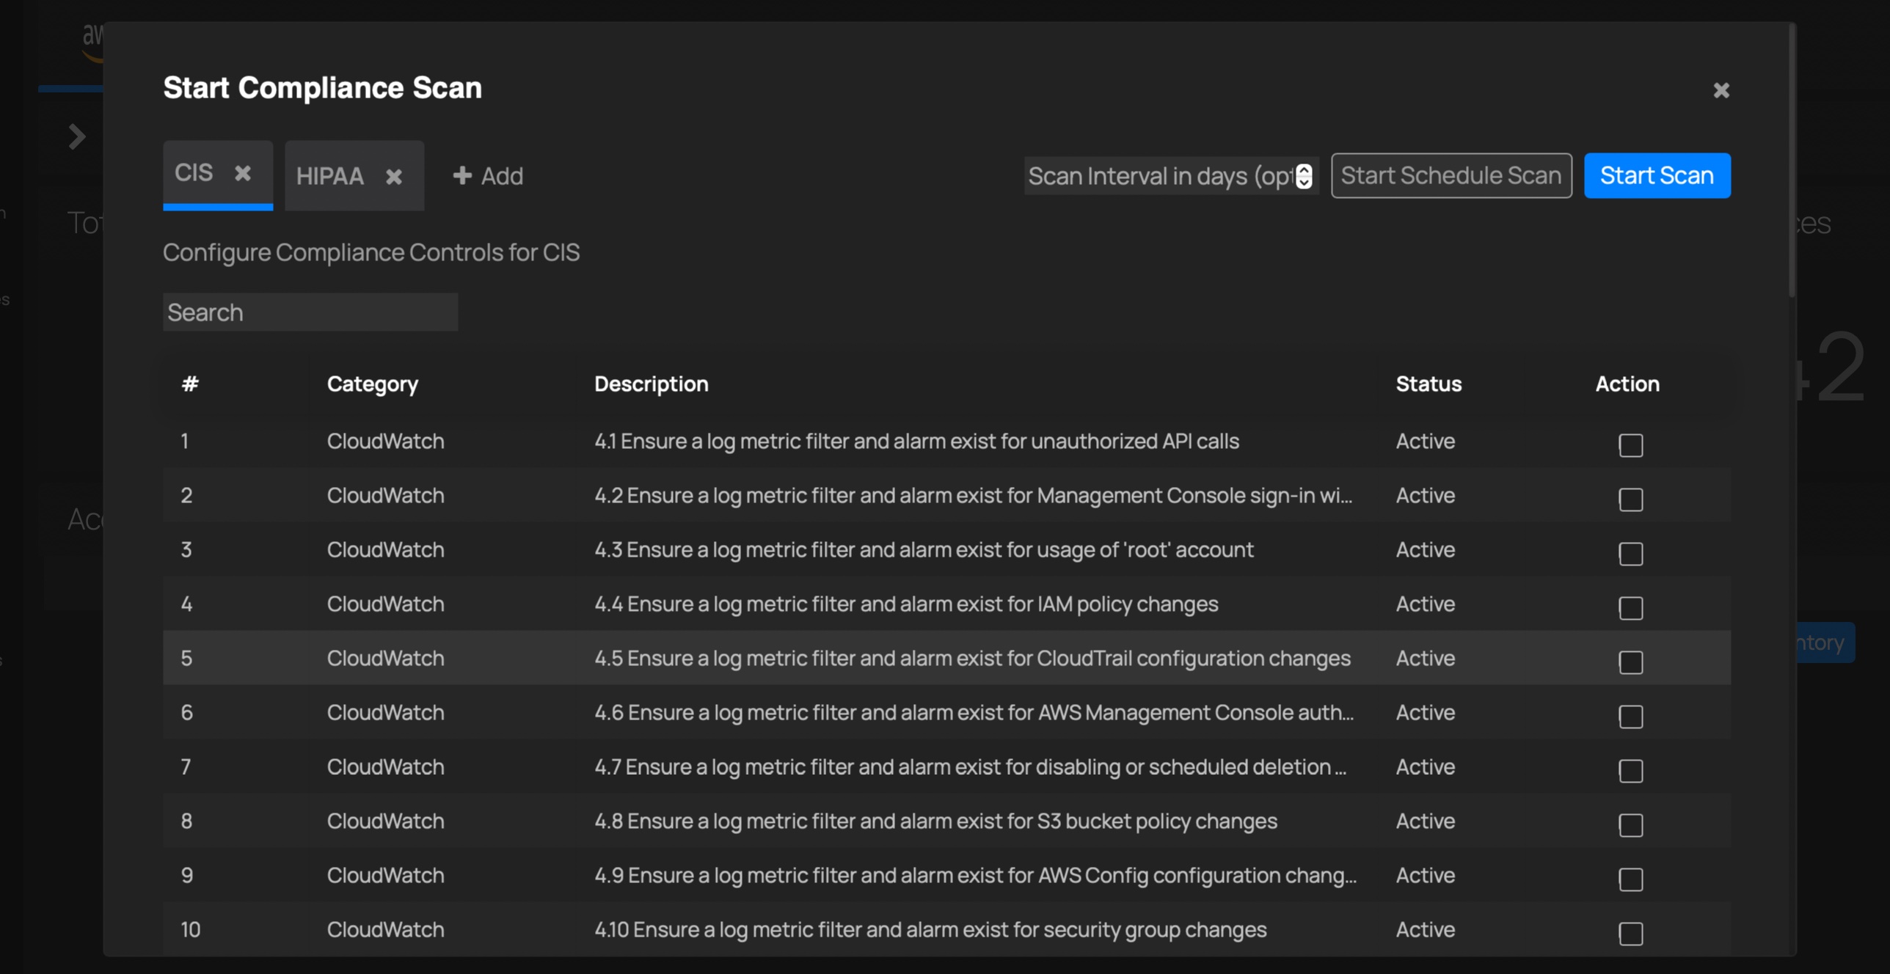Image resolution: width=1890 pixels, height=974 pixels.
Task: Click the dialog's vertical scrollbar
Action: tap(1792, 161)
